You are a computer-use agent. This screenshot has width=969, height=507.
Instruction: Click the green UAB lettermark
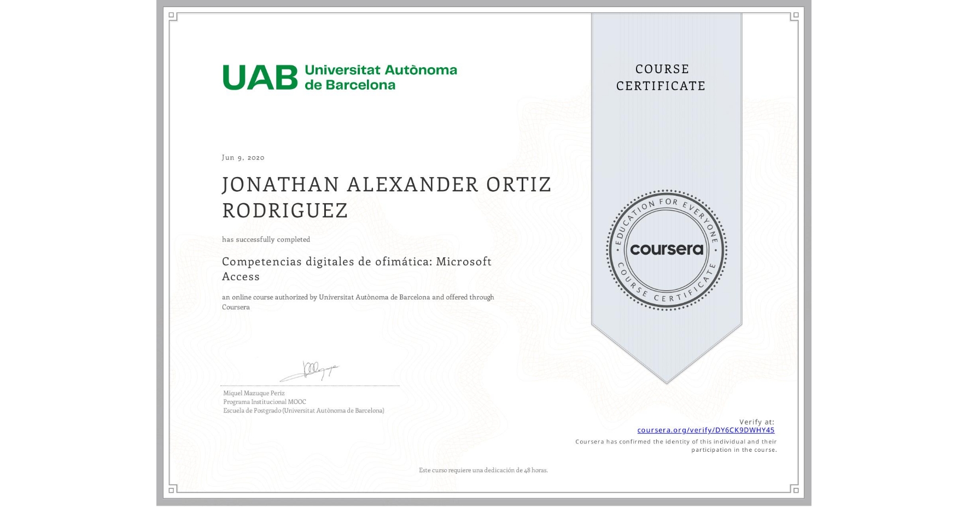pos(260,76)
